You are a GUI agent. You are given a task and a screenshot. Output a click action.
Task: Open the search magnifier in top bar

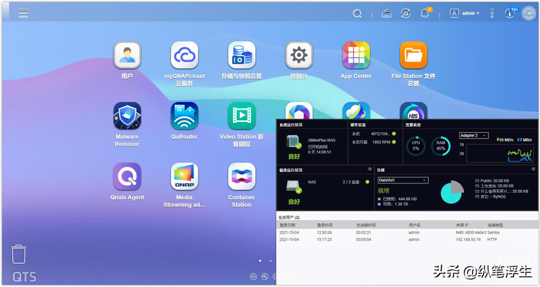click(x=357, y=13)
